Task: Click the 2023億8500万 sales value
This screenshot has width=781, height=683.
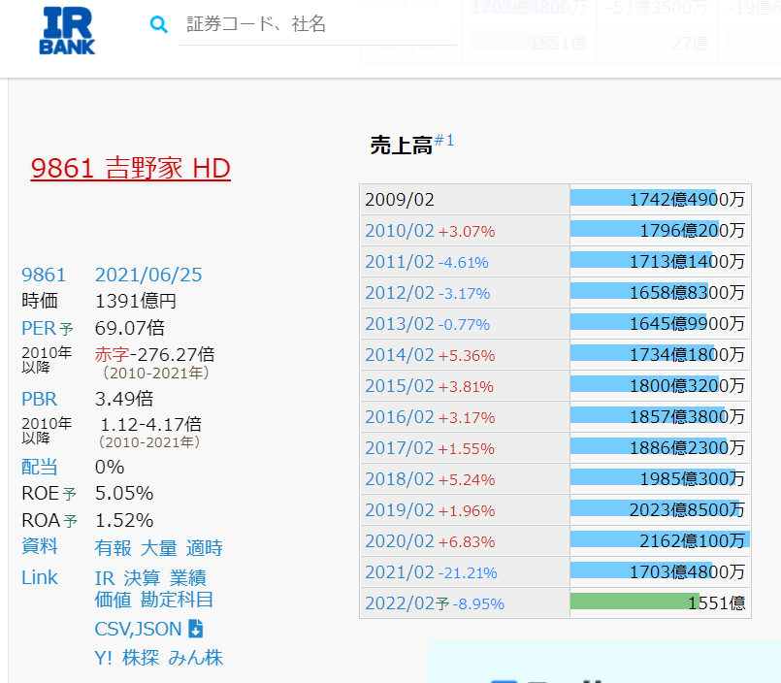Action: coord(687,510)
